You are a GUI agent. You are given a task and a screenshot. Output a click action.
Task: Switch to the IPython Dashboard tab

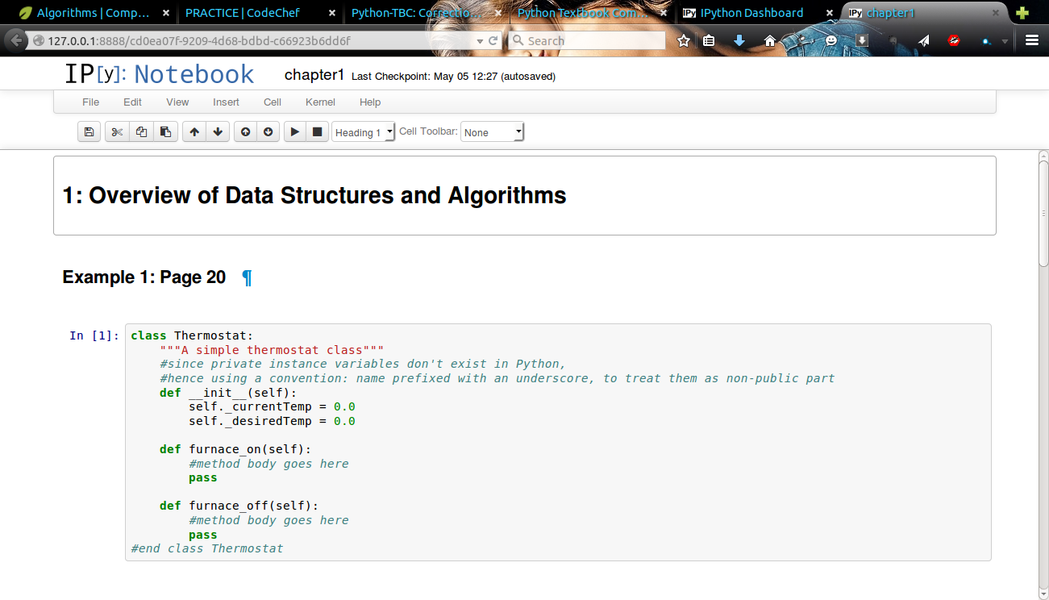[751, 13]
